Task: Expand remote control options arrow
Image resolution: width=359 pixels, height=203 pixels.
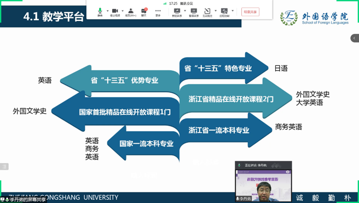Action: point(233,11)
